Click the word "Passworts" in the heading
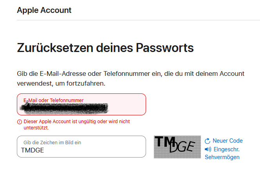The width and height of the screenshot is (260, 172). click(164, 48)
